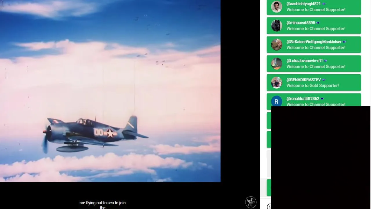Click the black cat avatar of @minoacat5595

[277, 26]
